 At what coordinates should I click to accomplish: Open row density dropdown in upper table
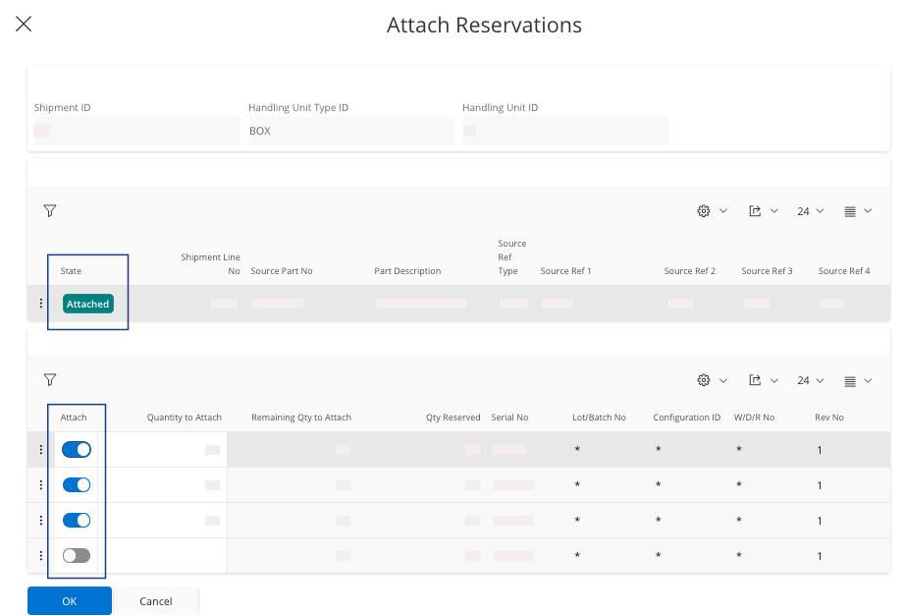(x=857, y=211)
